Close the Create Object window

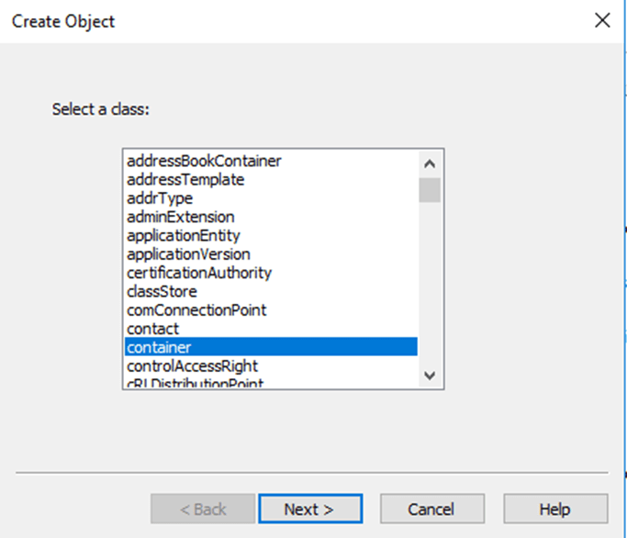coord(602,20)
